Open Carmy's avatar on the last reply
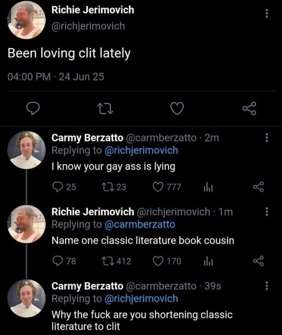This screenshot has height=335, width=282. point(26,298)
